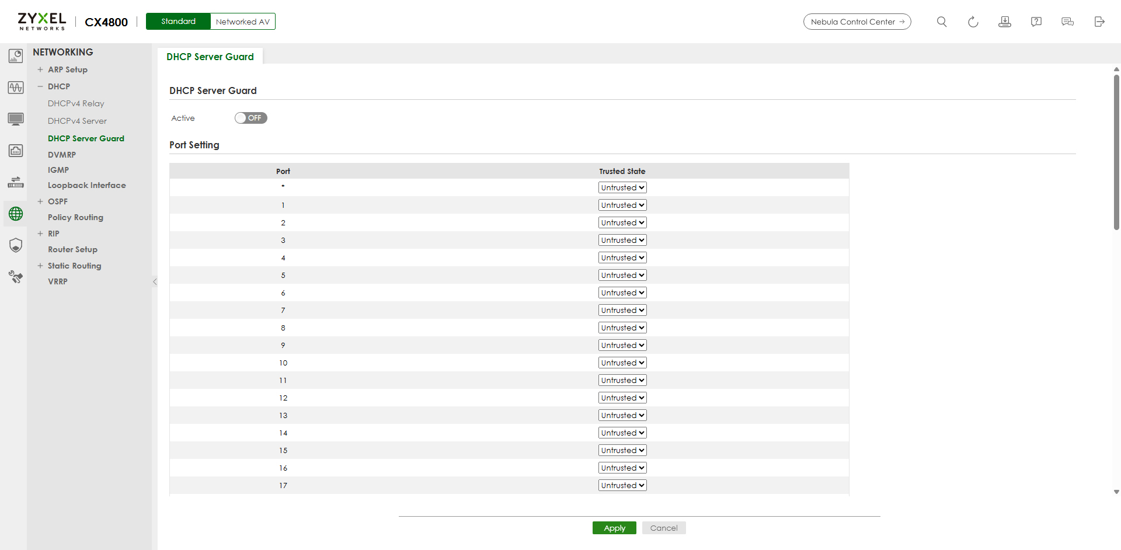Open Trusted State dropdown for port 1
This screenshot has width=1121, height=550.
point(622,205)
